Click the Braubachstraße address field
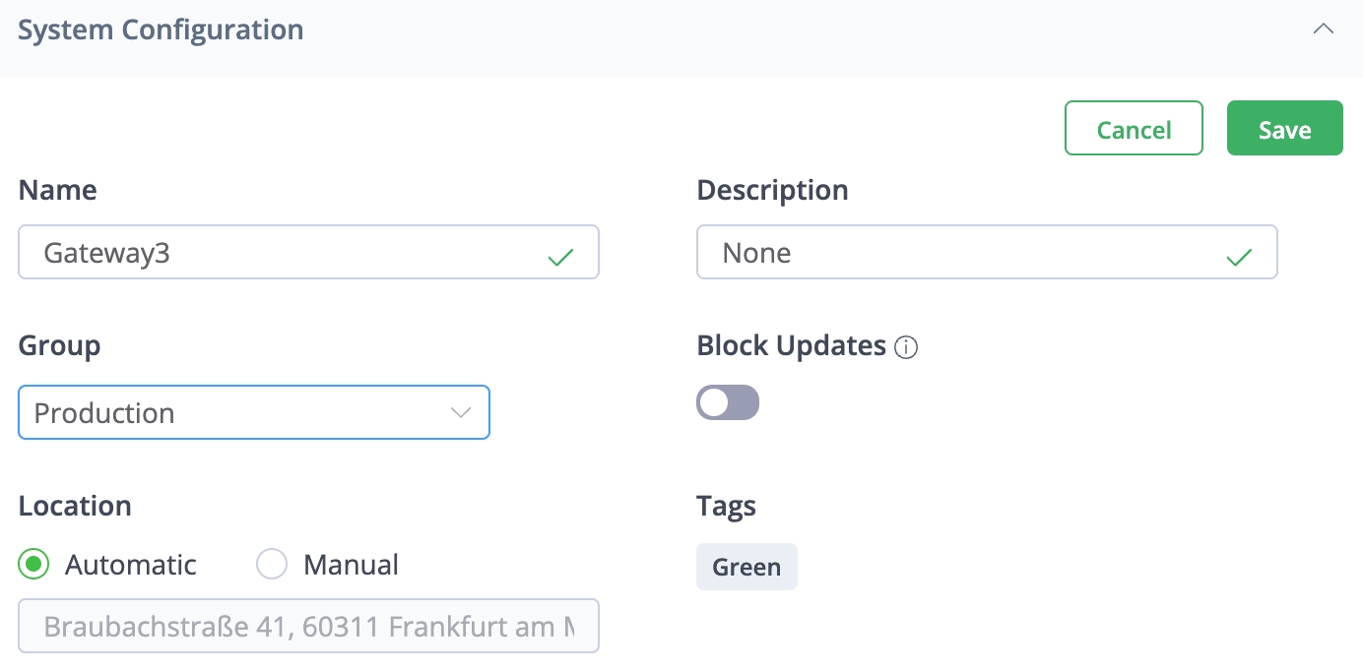This screenshot has height=669, width=1363. [307, 627]
